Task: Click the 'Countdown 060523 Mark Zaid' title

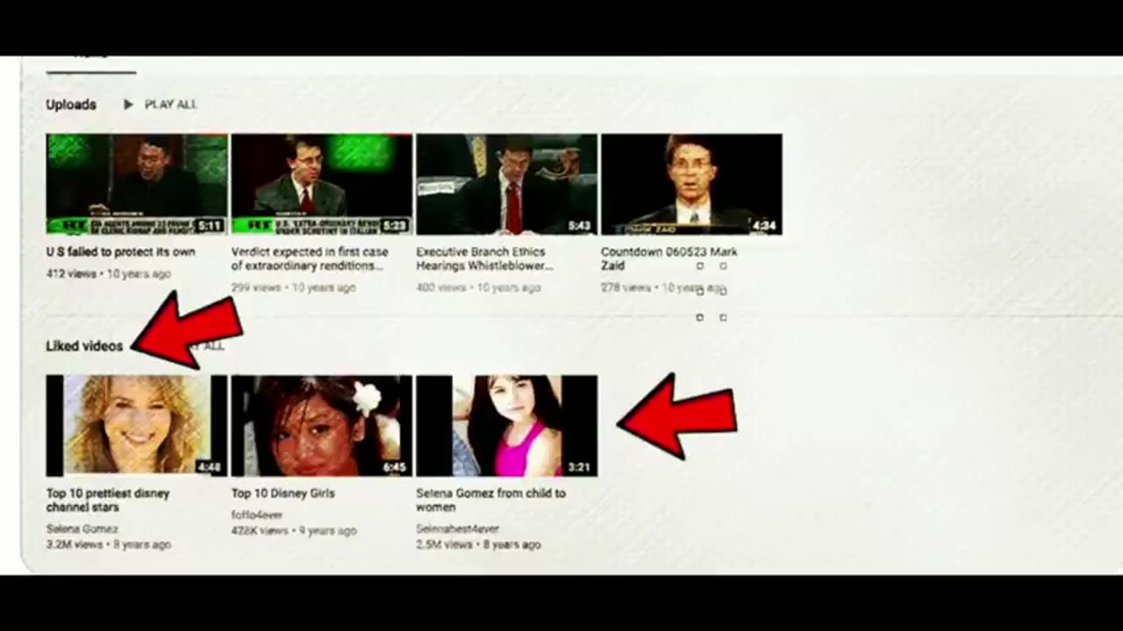Action: click(669, 259)
